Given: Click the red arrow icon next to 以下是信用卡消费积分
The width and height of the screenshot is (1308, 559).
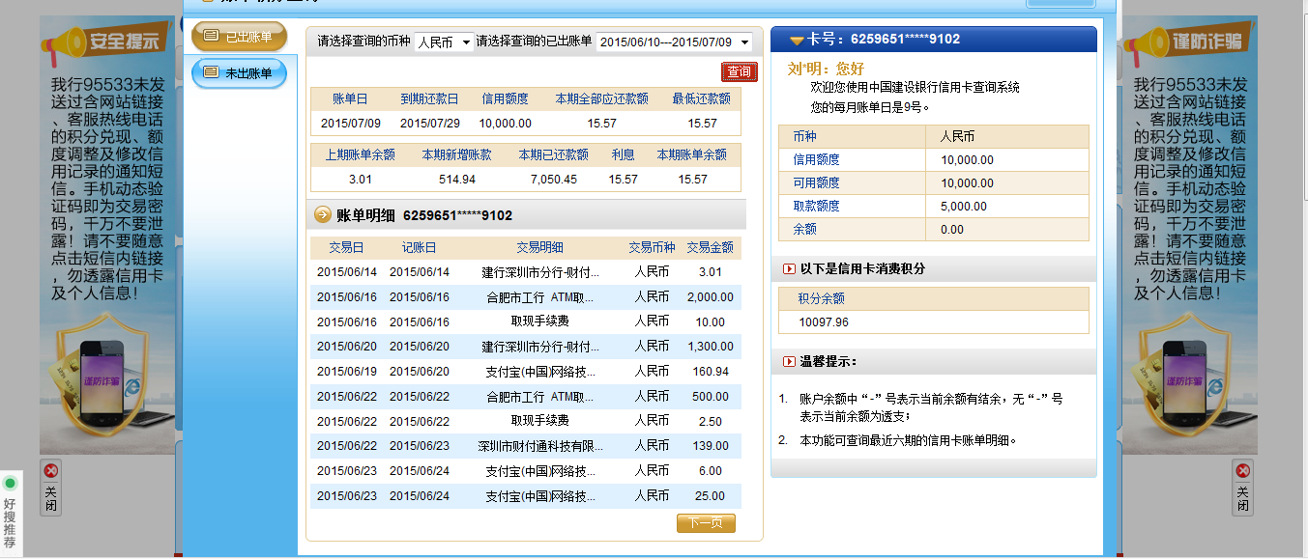Looking at the screenshot, I should point(789,268).
